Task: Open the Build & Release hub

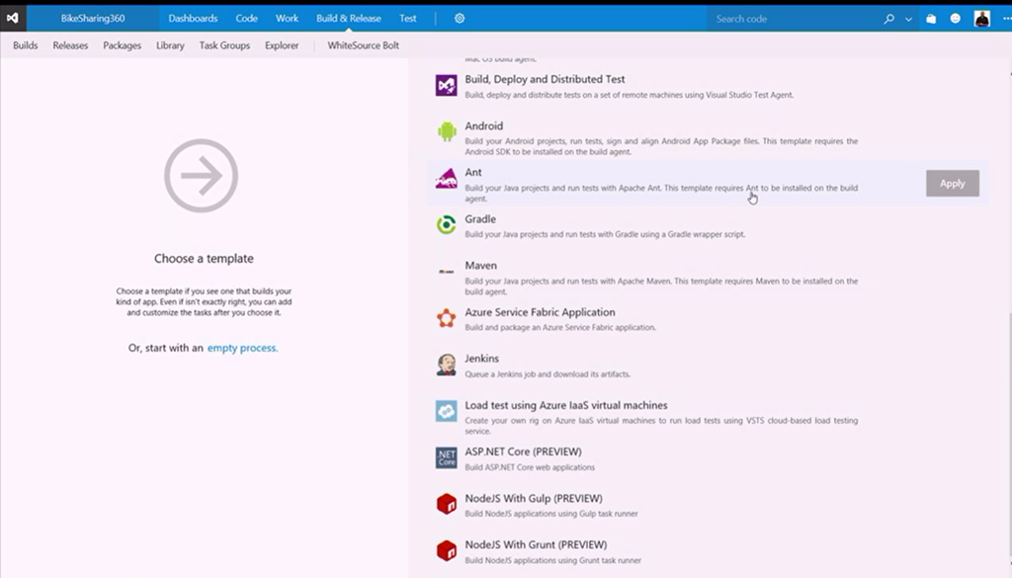Action: tap(348, 18)
